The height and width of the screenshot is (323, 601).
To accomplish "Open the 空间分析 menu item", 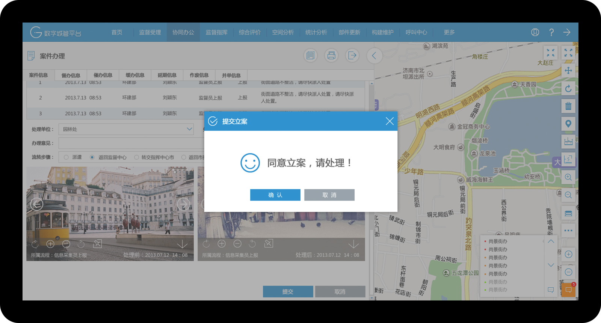I will point(283,32).
